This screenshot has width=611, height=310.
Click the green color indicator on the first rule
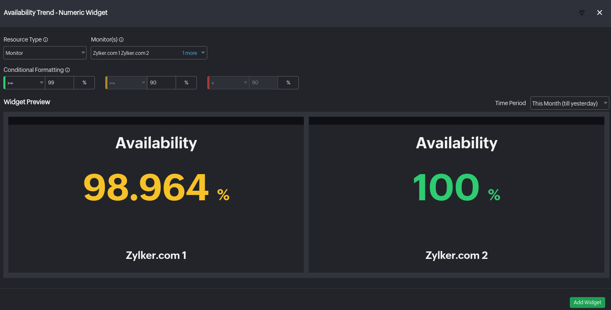[x=4, y=82]
